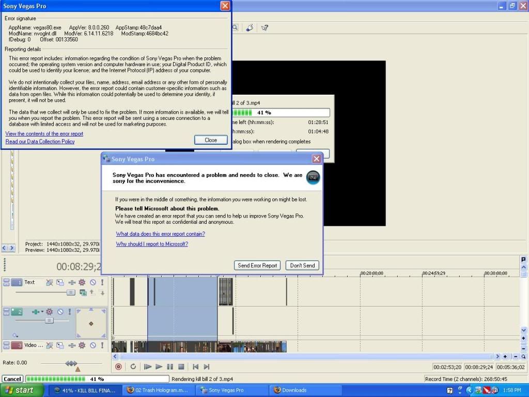Solo the Text track

[x=102, y=282]
